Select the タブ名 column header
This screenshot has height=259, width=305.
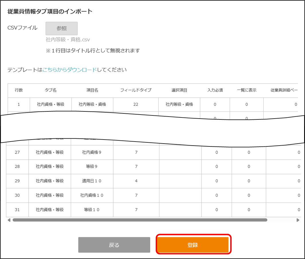(x=50, y=90)
